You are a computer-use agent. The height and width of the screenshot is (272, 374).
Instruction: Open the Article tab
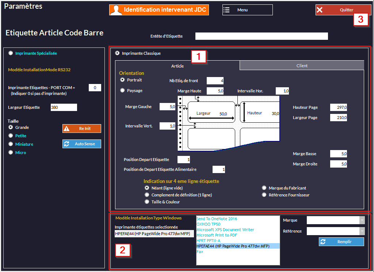(178, 66)
